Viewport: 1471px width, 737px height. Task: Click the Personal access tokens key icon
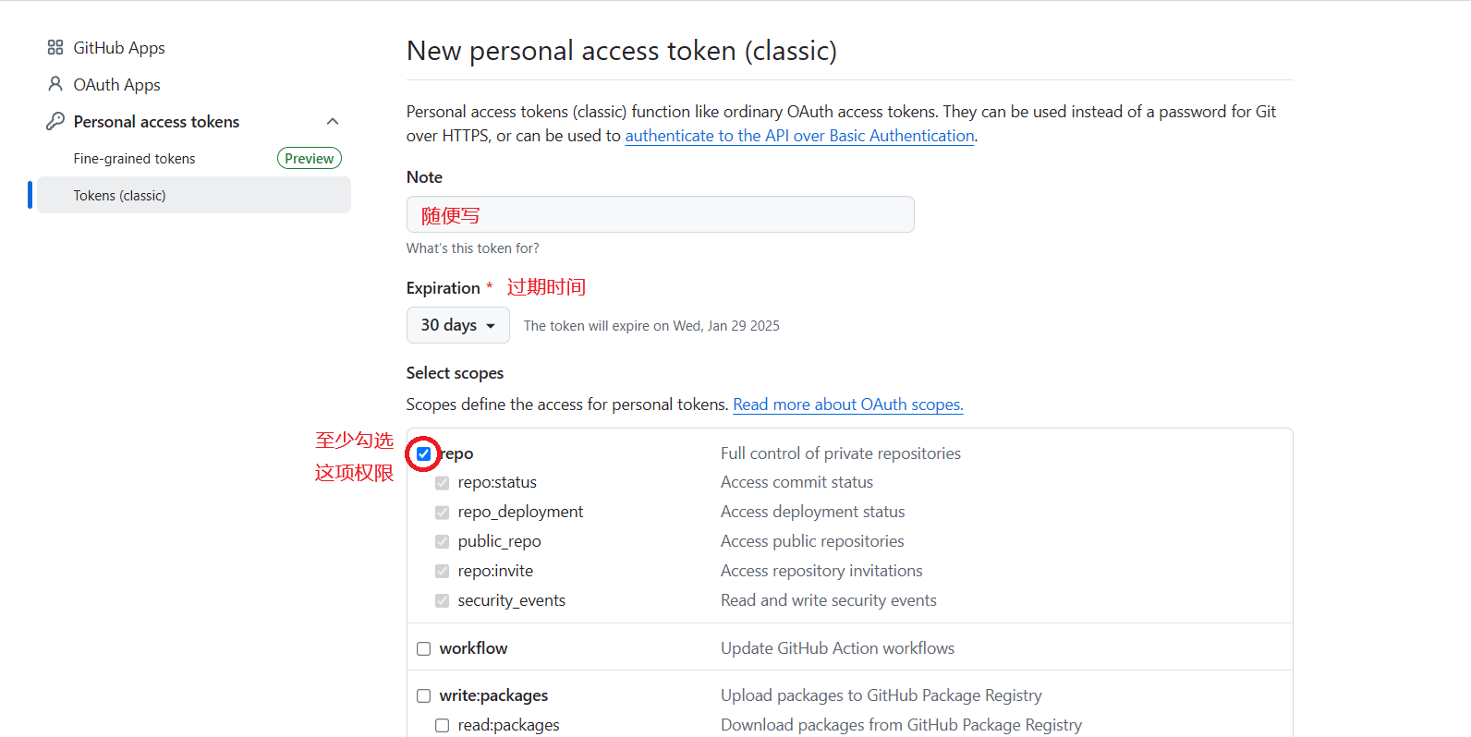(x=55, y=121)
